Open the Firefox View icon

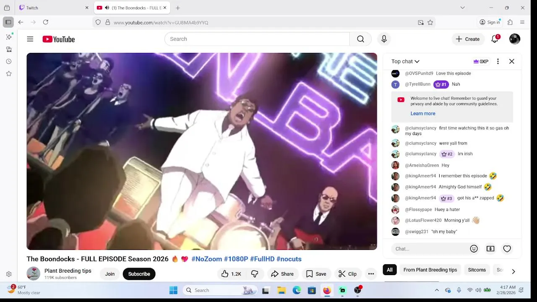click(x=7, y=8)
